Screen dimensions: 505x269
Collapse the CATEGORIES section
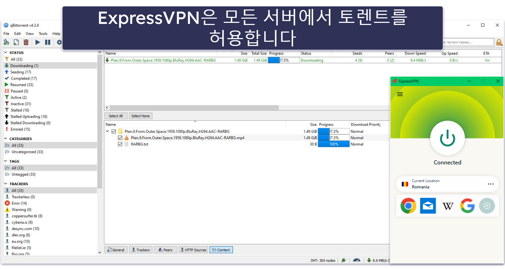coord(6,138)
